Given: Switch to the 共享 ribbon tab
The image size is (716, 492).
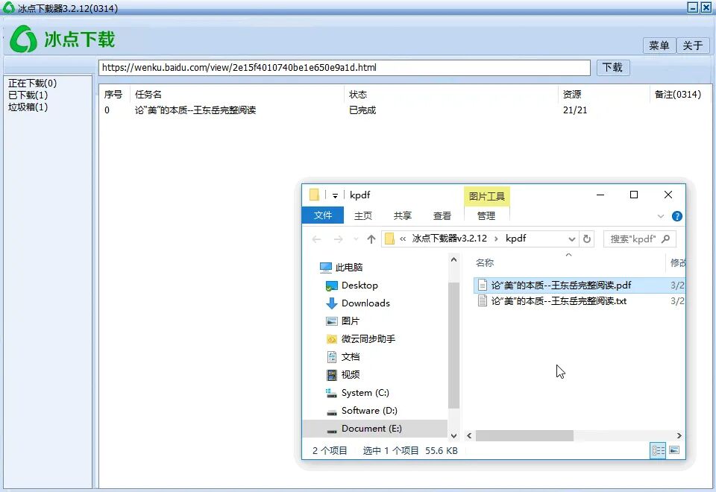Looking at the screenshot, I should [x=403, y=215].
